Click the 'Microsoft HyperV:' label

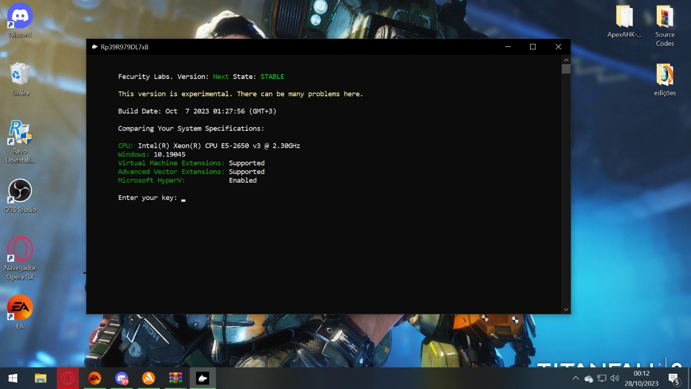(152, 180)
